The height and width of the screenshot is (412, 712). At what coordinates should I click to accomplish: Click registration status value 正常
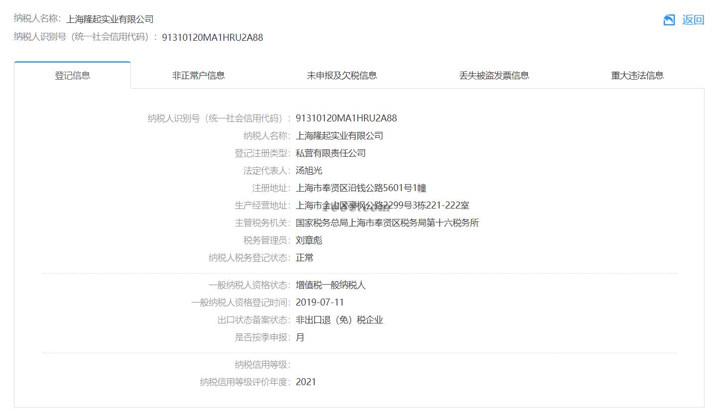click(305, 258)
